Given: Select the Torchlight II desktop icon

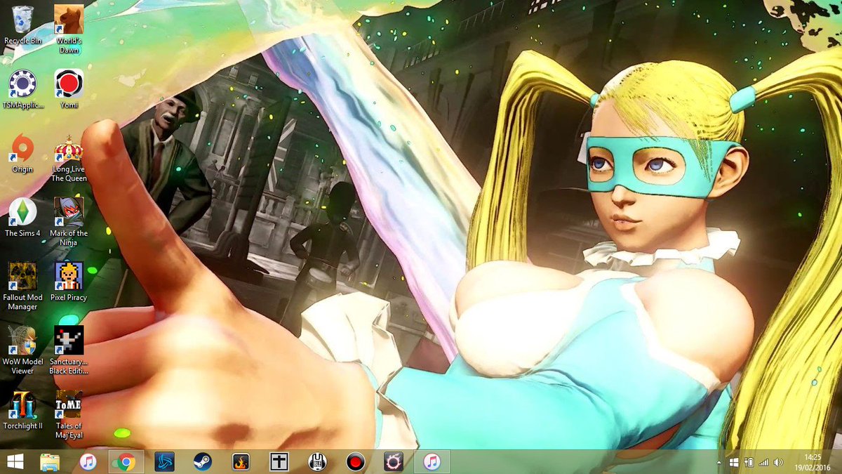Looking at the screenshot, I should (x=22, y=410).
